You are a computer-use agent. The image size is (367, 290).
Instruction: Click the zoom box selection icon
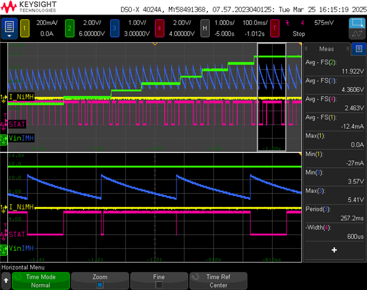point(357,23)
